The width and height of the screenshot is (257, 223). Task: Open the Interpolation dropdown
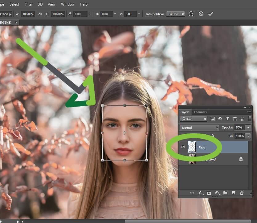[176, 14]
